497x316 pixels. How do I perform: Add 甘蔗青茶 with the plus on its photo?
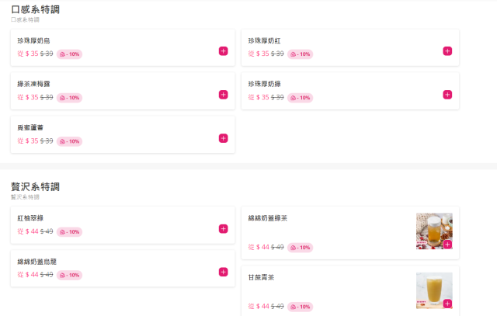point(447,304)
